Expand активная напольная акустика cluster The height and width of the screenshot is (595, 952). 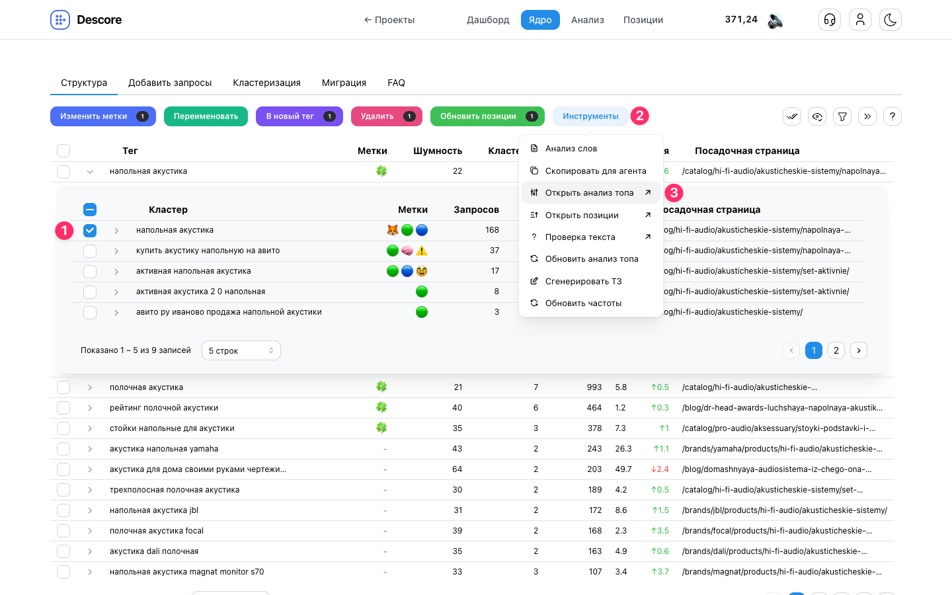coord(116,272)
